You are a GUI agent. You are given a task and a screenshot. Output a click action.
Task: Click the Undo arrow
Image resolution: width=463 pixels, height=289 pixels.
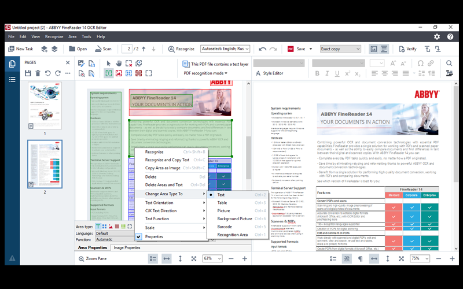263,49
